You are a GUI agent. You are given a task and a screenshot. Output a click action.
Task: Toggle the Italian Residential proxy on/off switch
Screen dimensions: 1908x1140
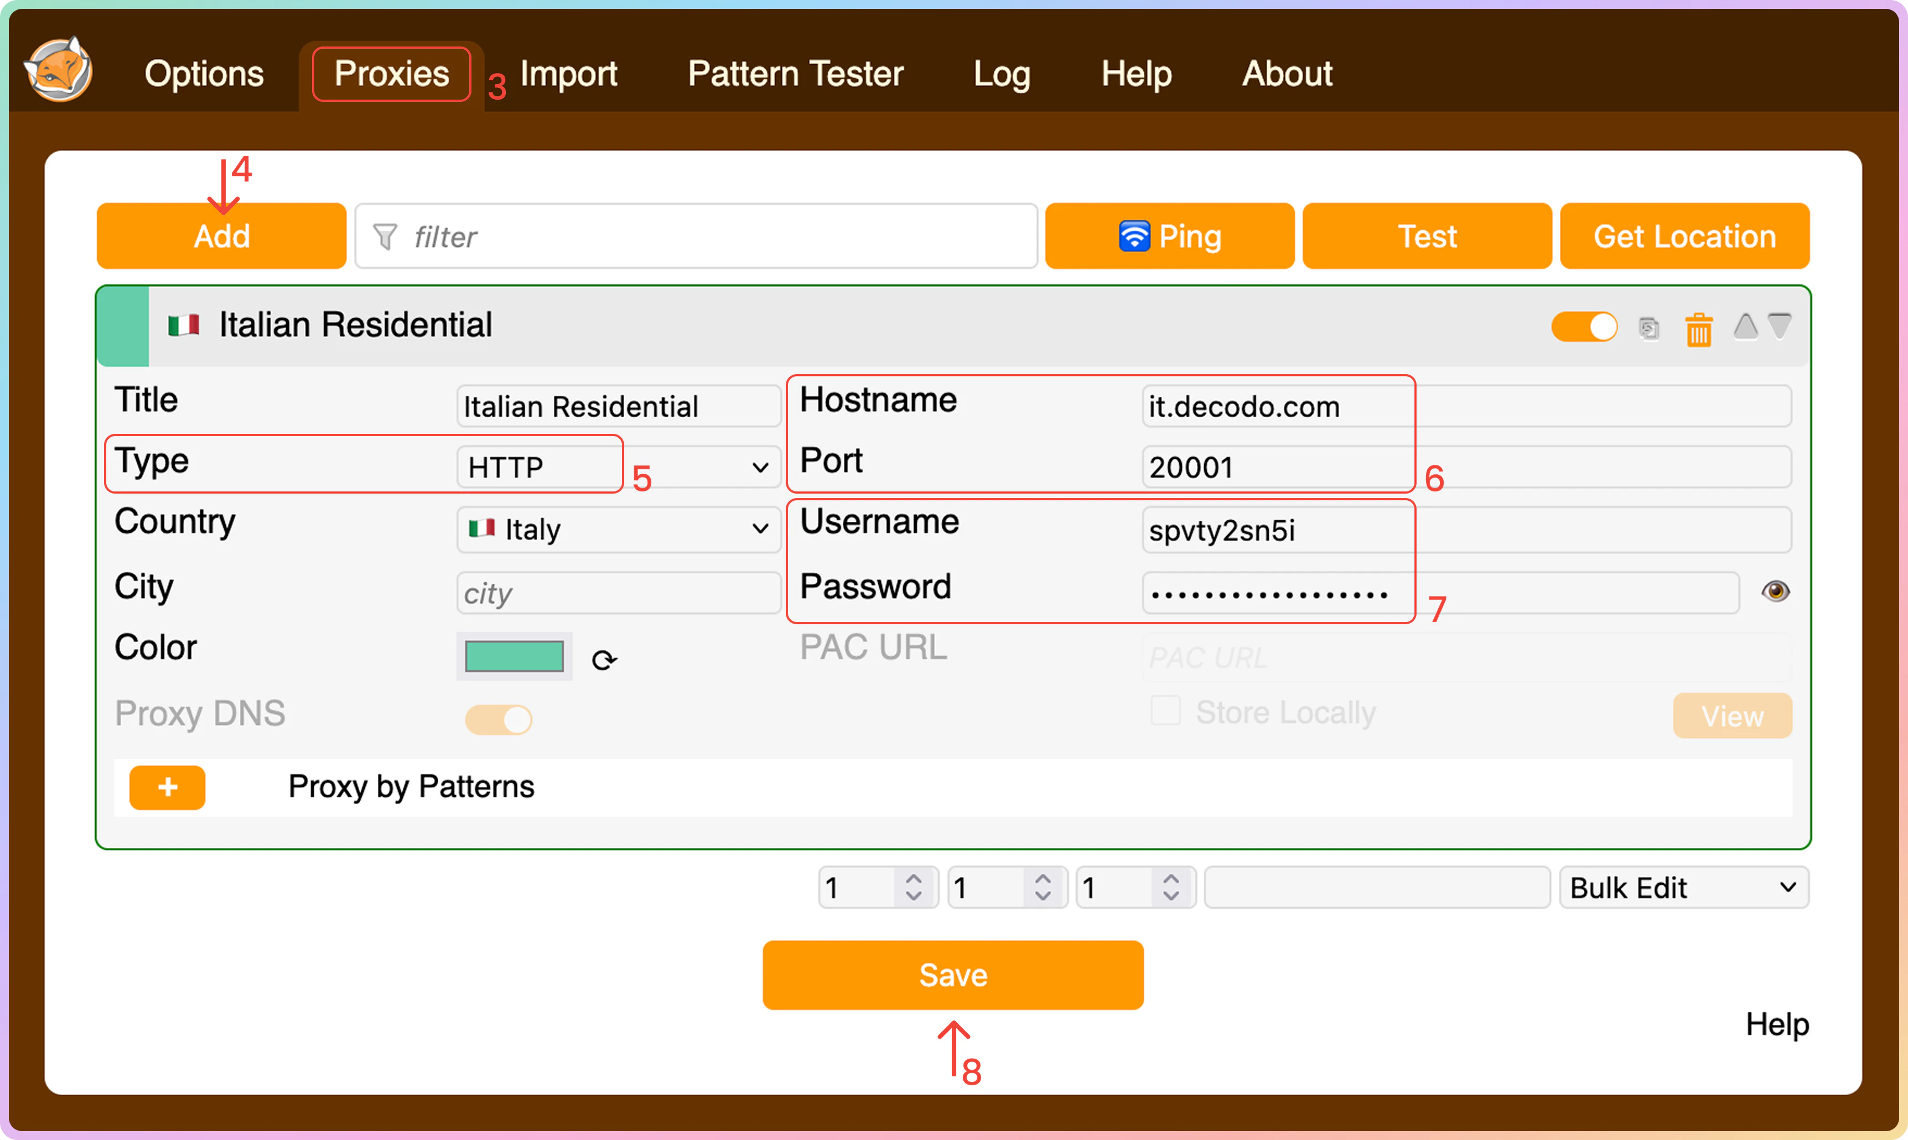1584,327
